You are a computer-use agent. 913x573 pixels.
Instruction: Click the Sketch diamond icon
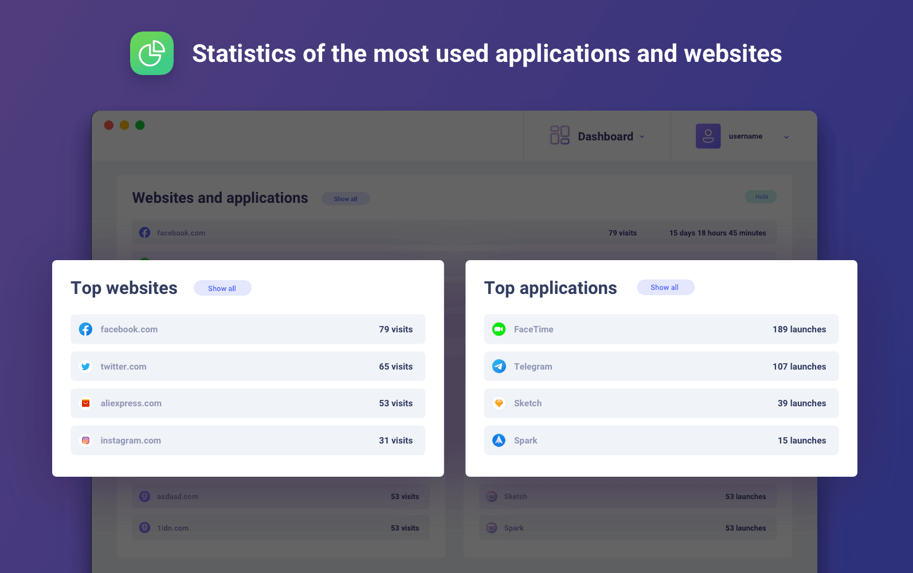[499, 403]
